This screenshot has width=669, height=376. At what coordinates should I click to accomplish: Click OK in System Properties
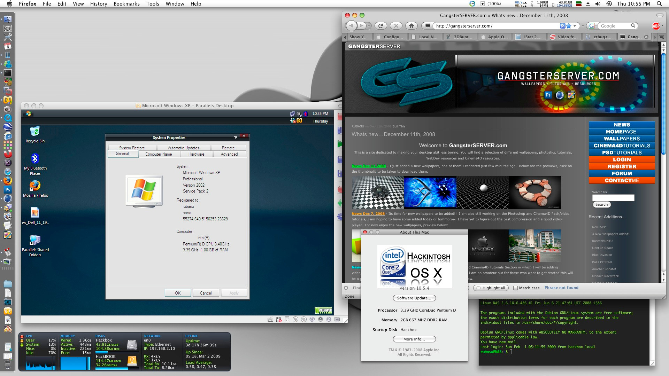tap(178, 293)
